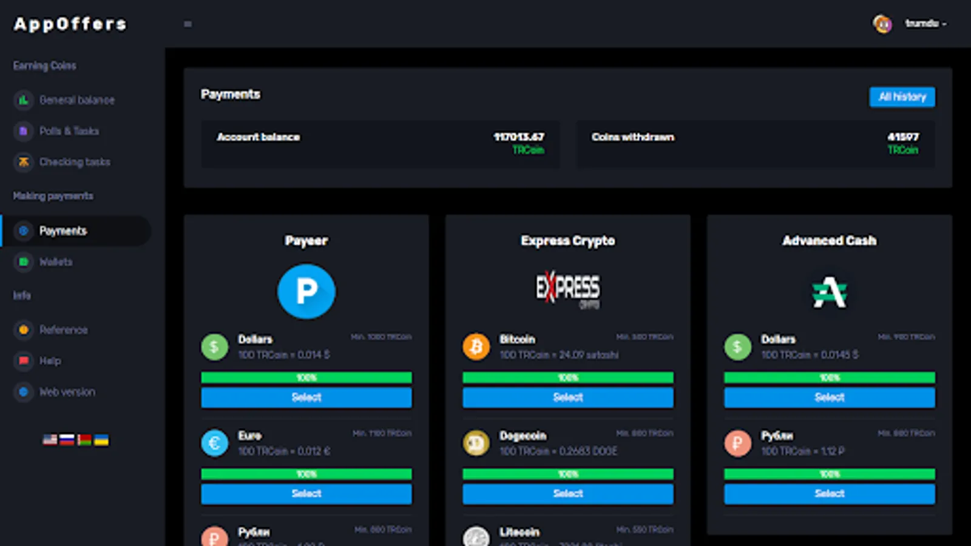Click the Payeer Dollars green coin icon

click(x=215, y=347)
